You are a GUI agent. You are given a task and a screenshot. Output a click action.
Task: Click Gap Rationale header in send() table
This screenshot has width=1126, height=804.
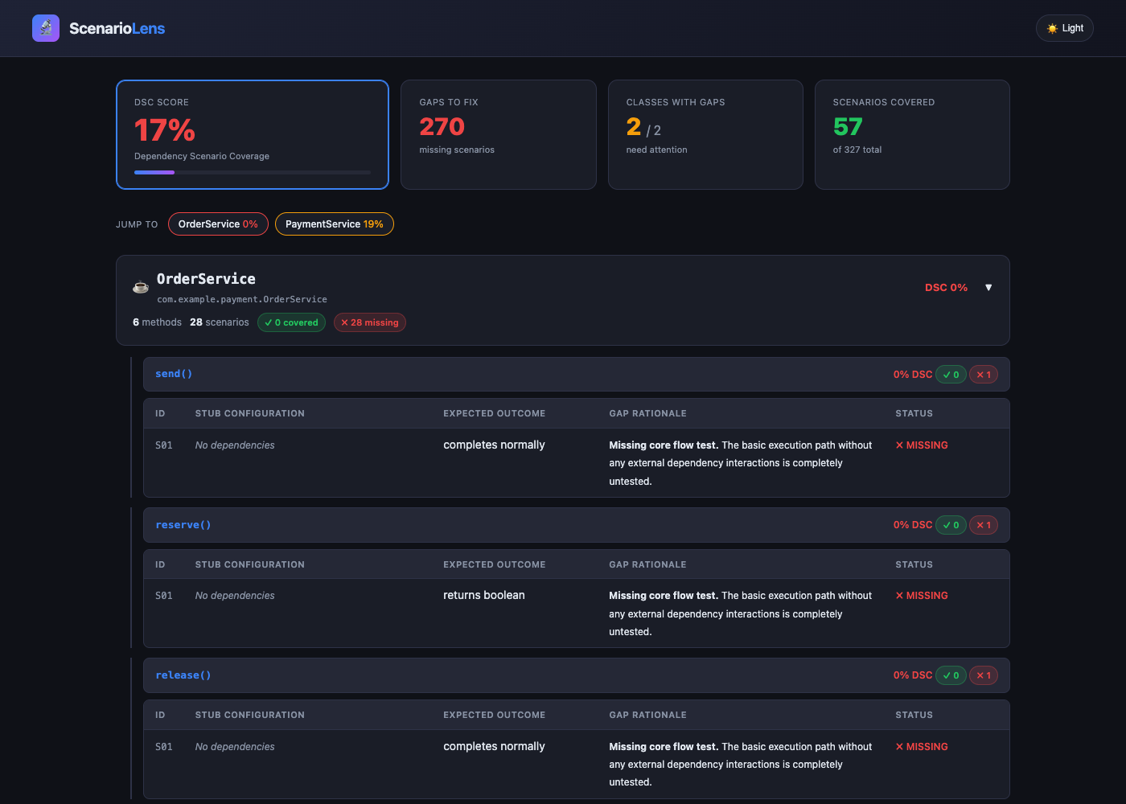(648, 413)
